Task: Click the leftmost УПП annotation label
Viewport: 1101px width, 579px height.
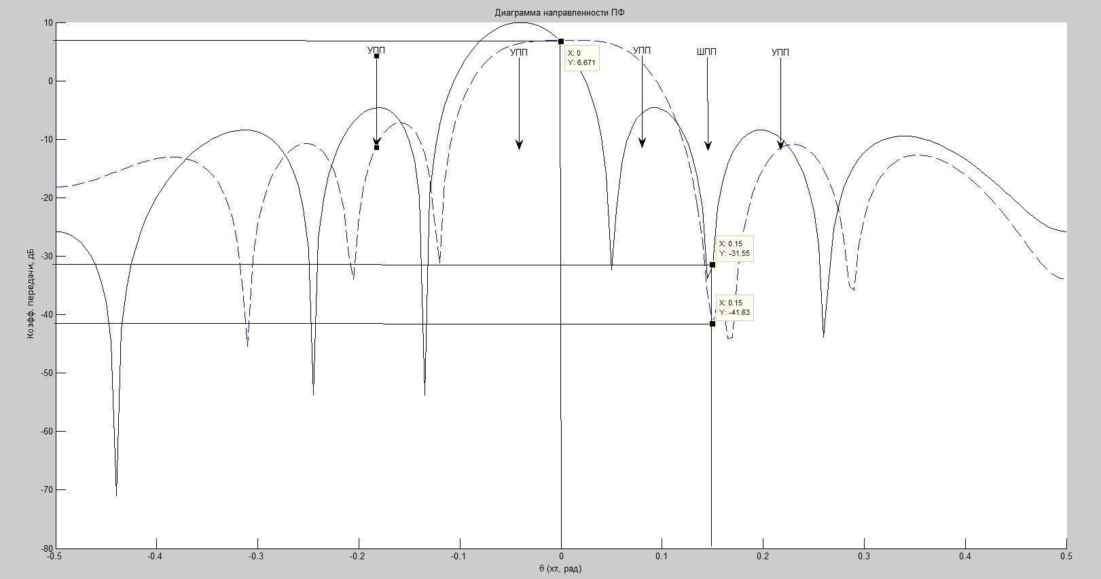Action: 376,50
